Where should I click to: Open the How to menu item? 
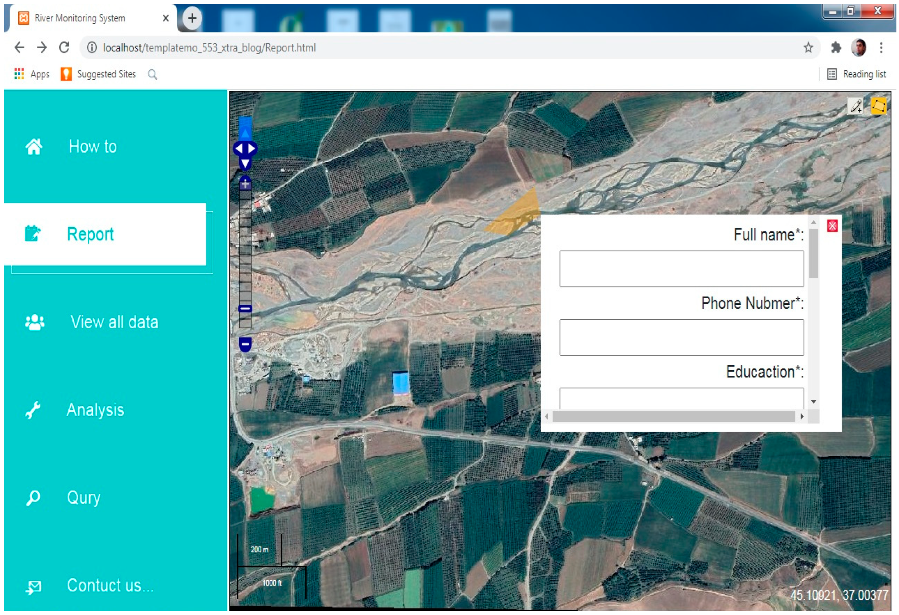tap(93, 146)
